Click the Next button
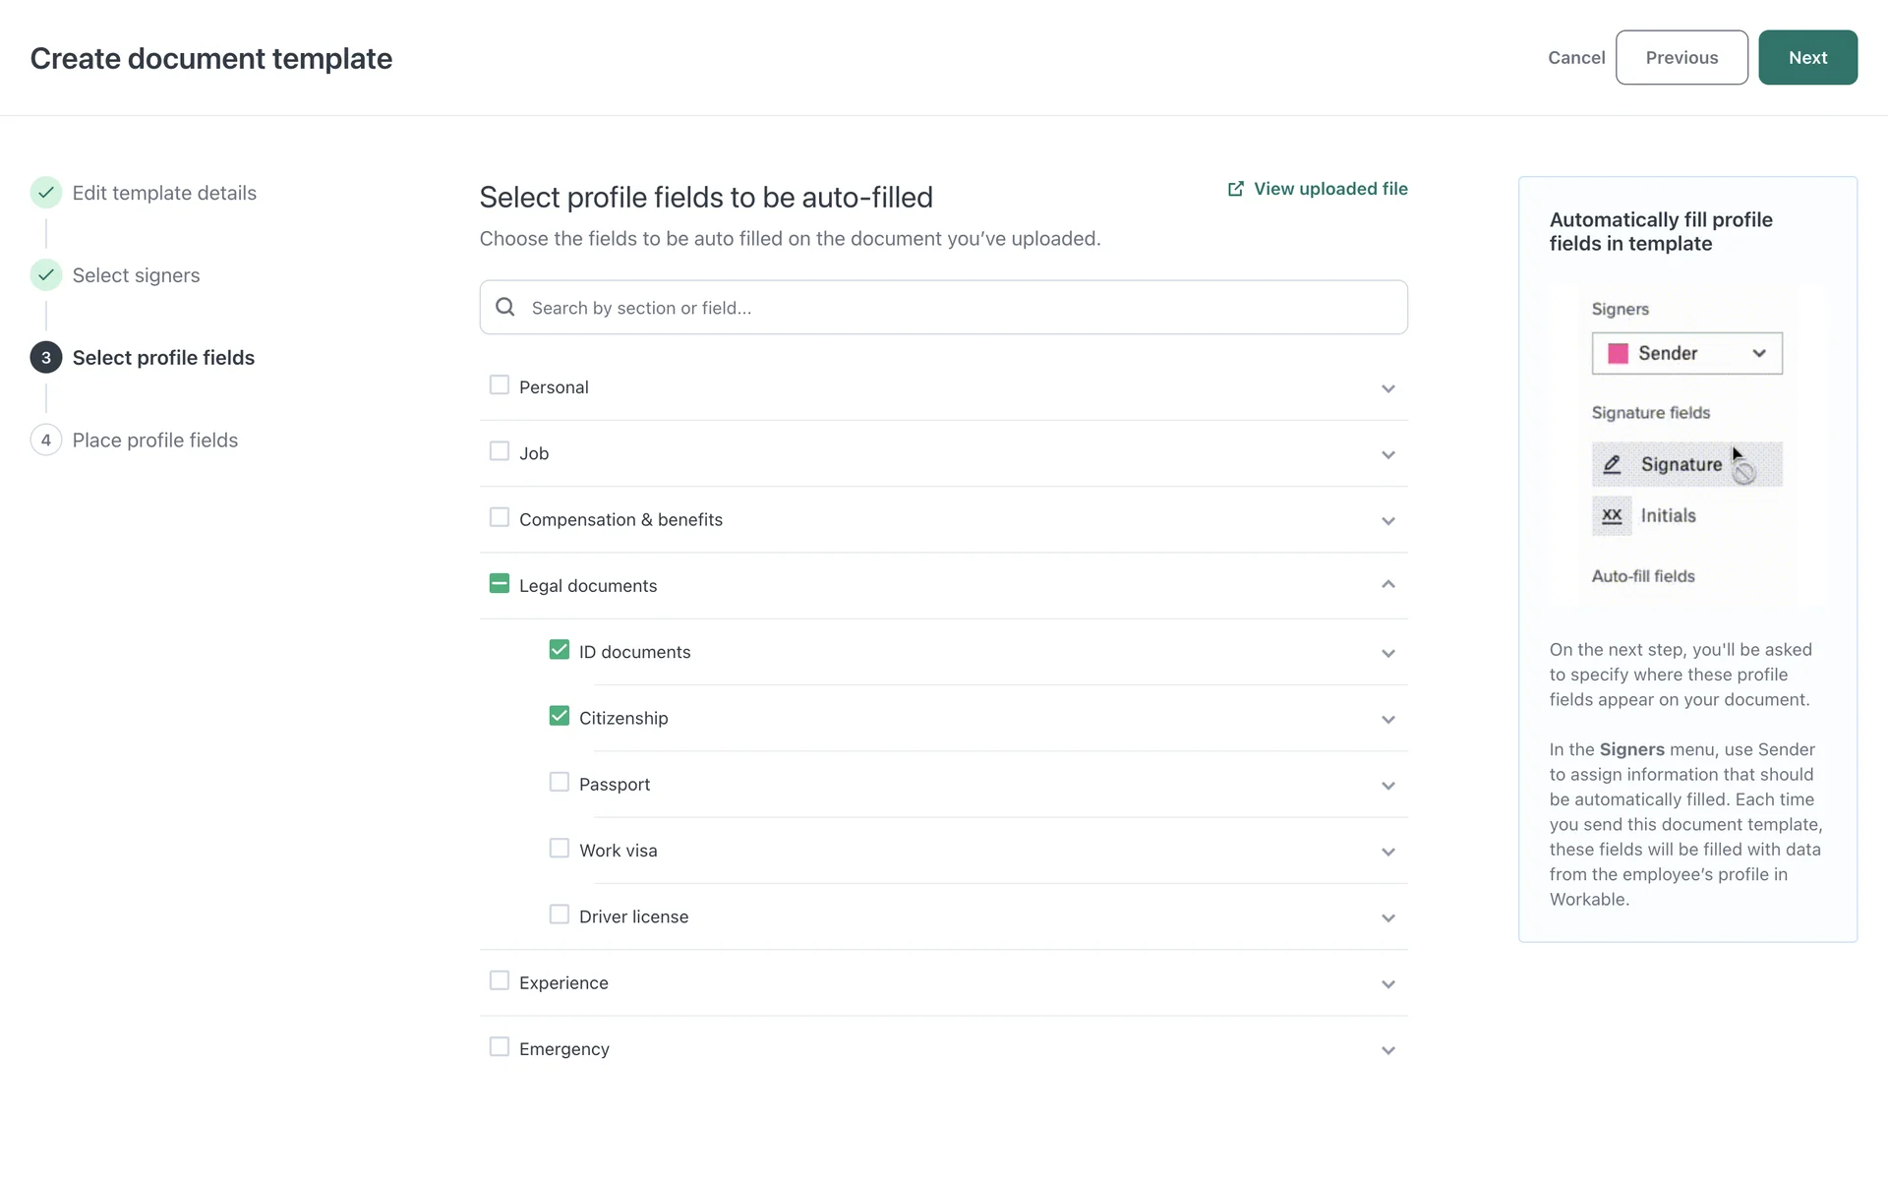The height and width of the screenshot is (1180, 1888). click(1806, 58)
